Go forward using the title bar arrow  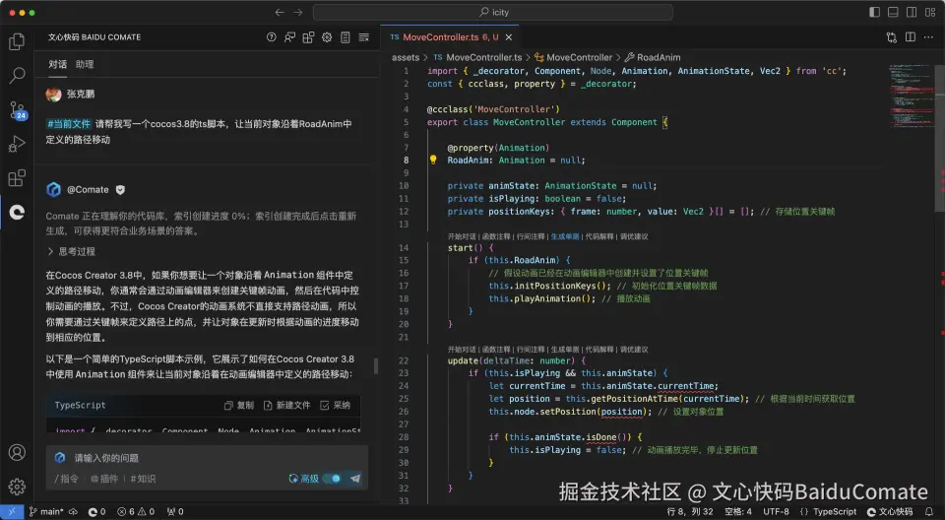(x=297, y=12)
